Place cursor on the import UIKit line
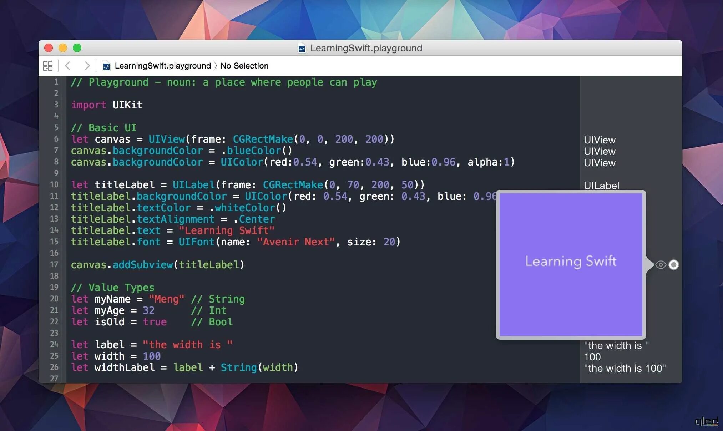723x431 pixels. pos(107,105)
